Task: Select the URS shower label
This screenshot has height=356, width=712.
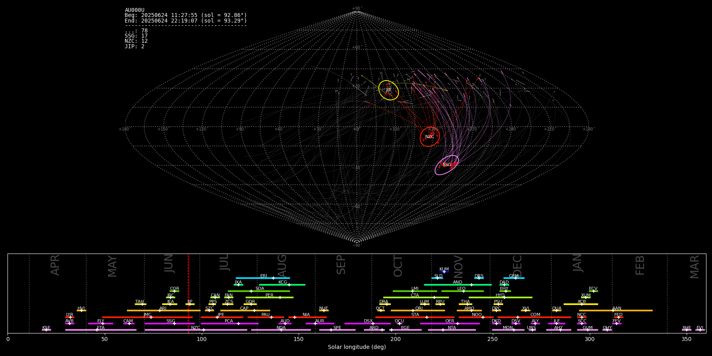Action: coord(531,328)
